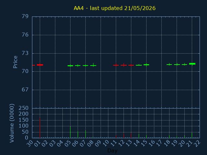The height and width of the screenshot is (155, 207).
Task: Click the green volume bar on day 14
Action: (x=139, y=136)
